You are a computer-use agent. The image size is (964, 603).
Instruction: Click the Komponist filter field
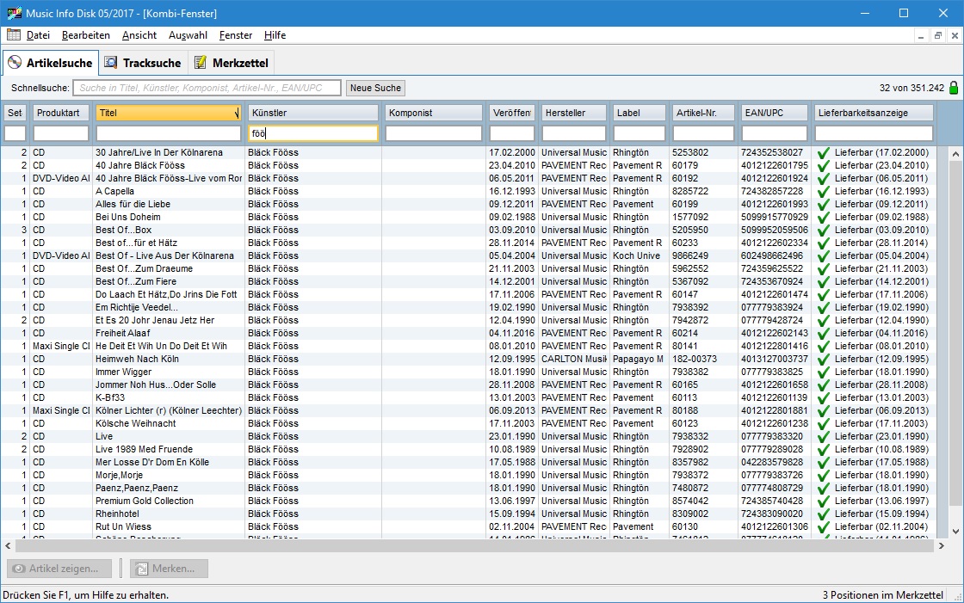[x=434, y=133]
